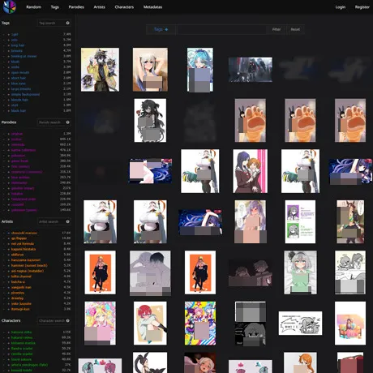Click the plus icon beside 'pokemon' parody
This screenshot has width=373, height=373.
(x=9, y=156)
